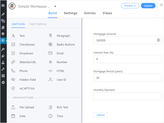Viewport: 164px width, 123px height.
Task: Open the Field Options tab
Action: coord(38,24)
